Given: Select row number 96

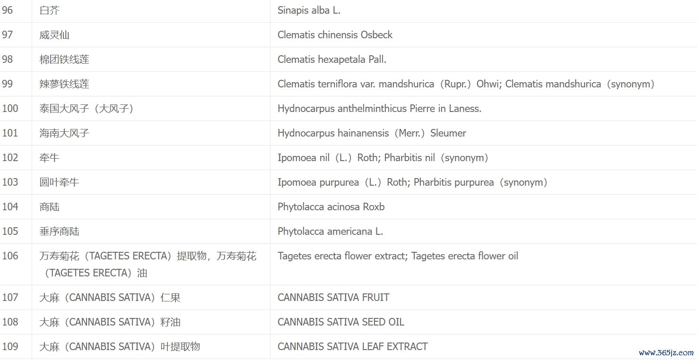Looking at the screenshot, I should (8, 10).
